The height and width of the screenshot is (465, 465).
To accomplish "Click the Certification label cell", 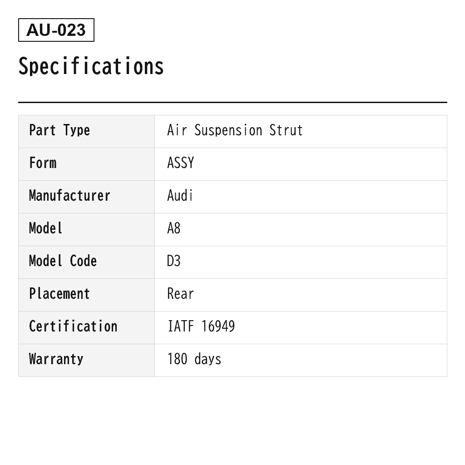I will (x=86, y=327).
